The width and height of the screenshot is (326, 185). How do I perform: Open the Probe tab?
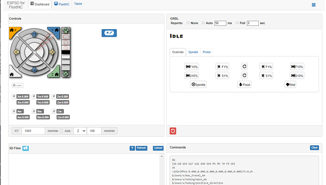click(206, 52)
